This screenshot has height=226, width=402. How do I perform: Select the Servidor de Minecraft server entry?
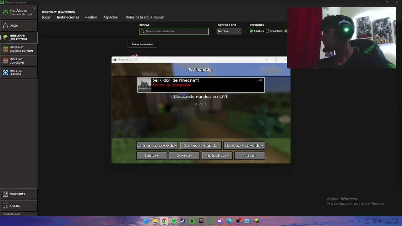click(201, 85)
